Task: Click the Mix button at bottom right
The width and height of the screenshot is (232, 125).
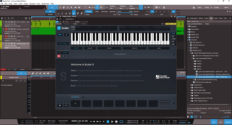Action: (221, 122)
